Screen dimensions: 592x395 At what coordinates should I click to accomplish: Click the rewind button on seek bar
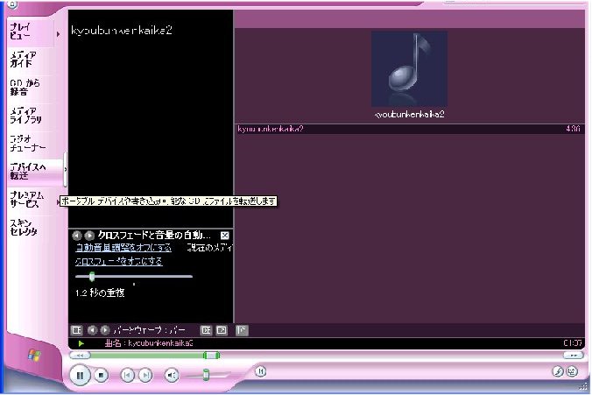(x=80, y=356)
